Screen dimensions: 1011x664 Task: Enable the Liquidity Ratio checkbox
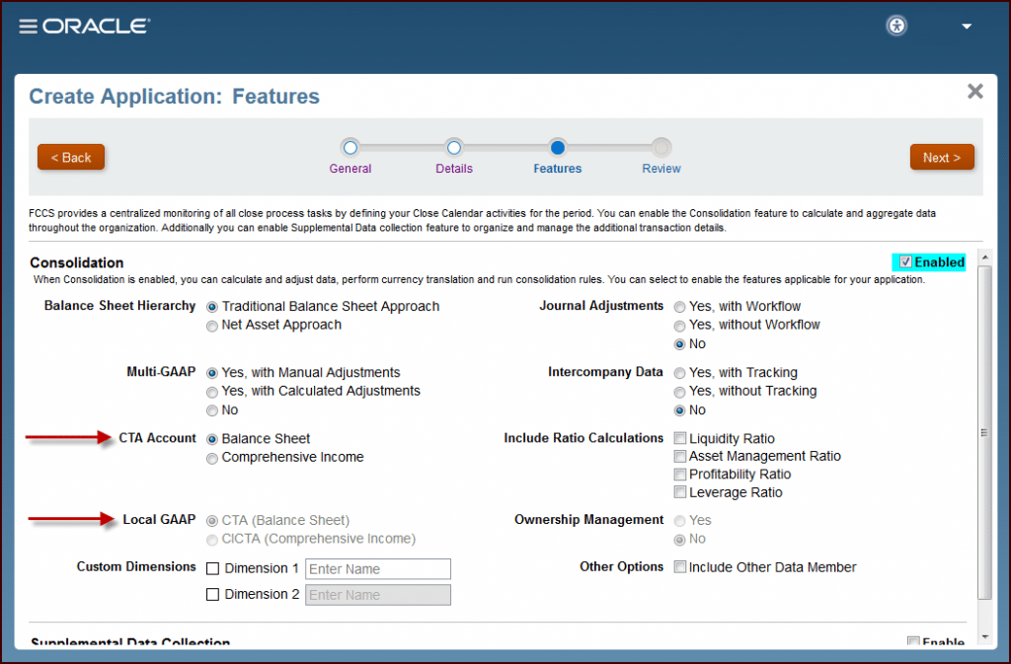679,439
